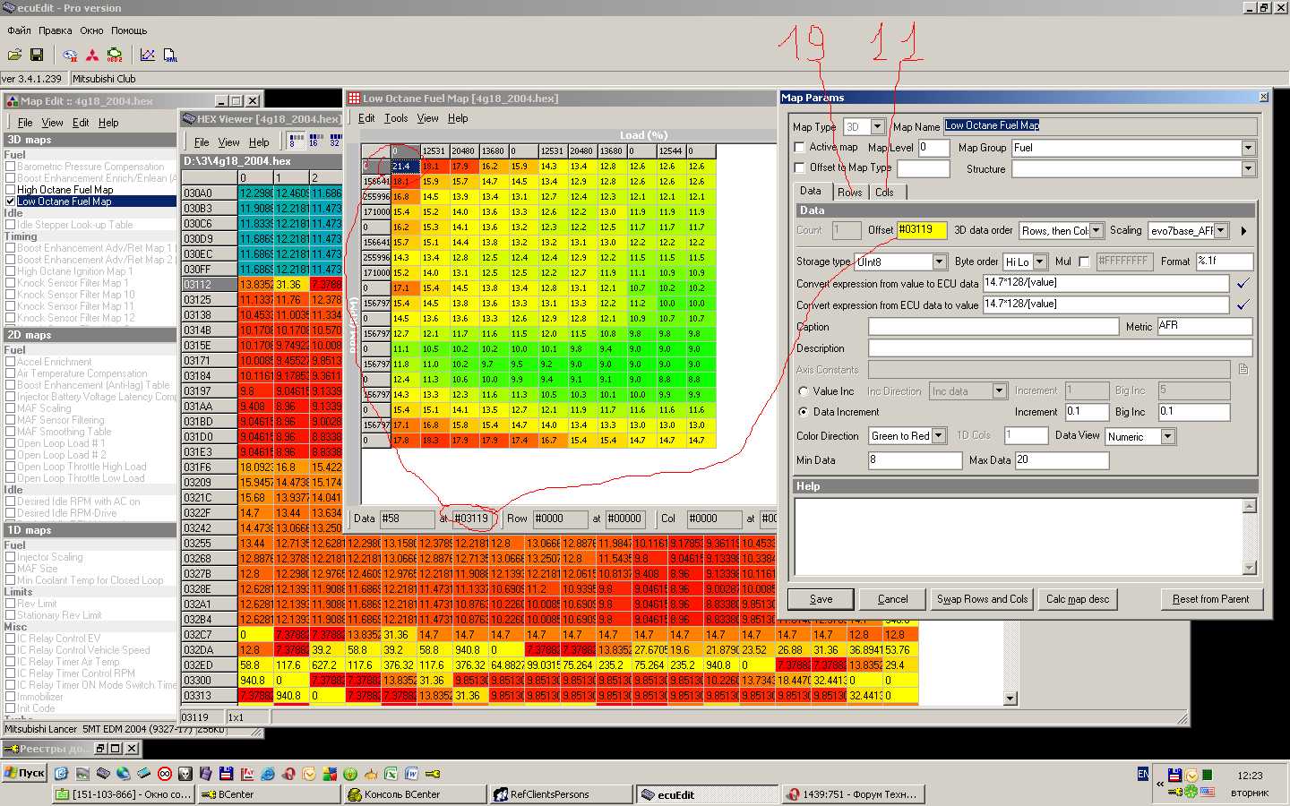Expand hidden tray icons chevron
1290x806 pixels.
coord(1160,784)
